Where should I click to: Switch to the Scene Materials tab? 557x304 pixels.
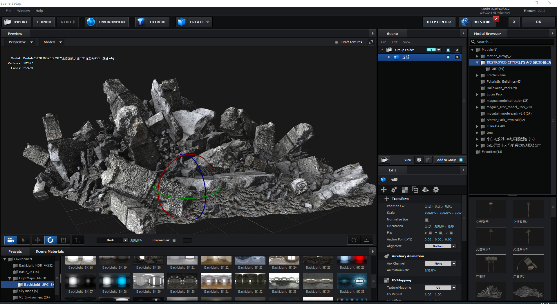click(x=49, y=251)
